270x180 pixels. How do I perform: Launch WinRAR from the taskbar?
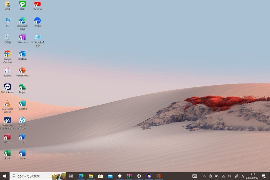pyautogui.click(x=129, y=176)
